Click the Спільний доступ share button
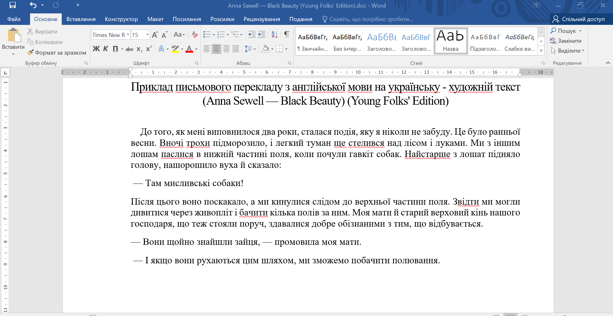Image resolution: width=613 pixels, height=316 pixels. click(579, 19)
